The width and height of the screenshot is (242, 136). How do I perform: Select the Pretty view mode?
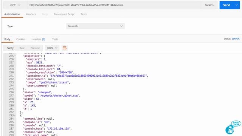coord(10,48)
